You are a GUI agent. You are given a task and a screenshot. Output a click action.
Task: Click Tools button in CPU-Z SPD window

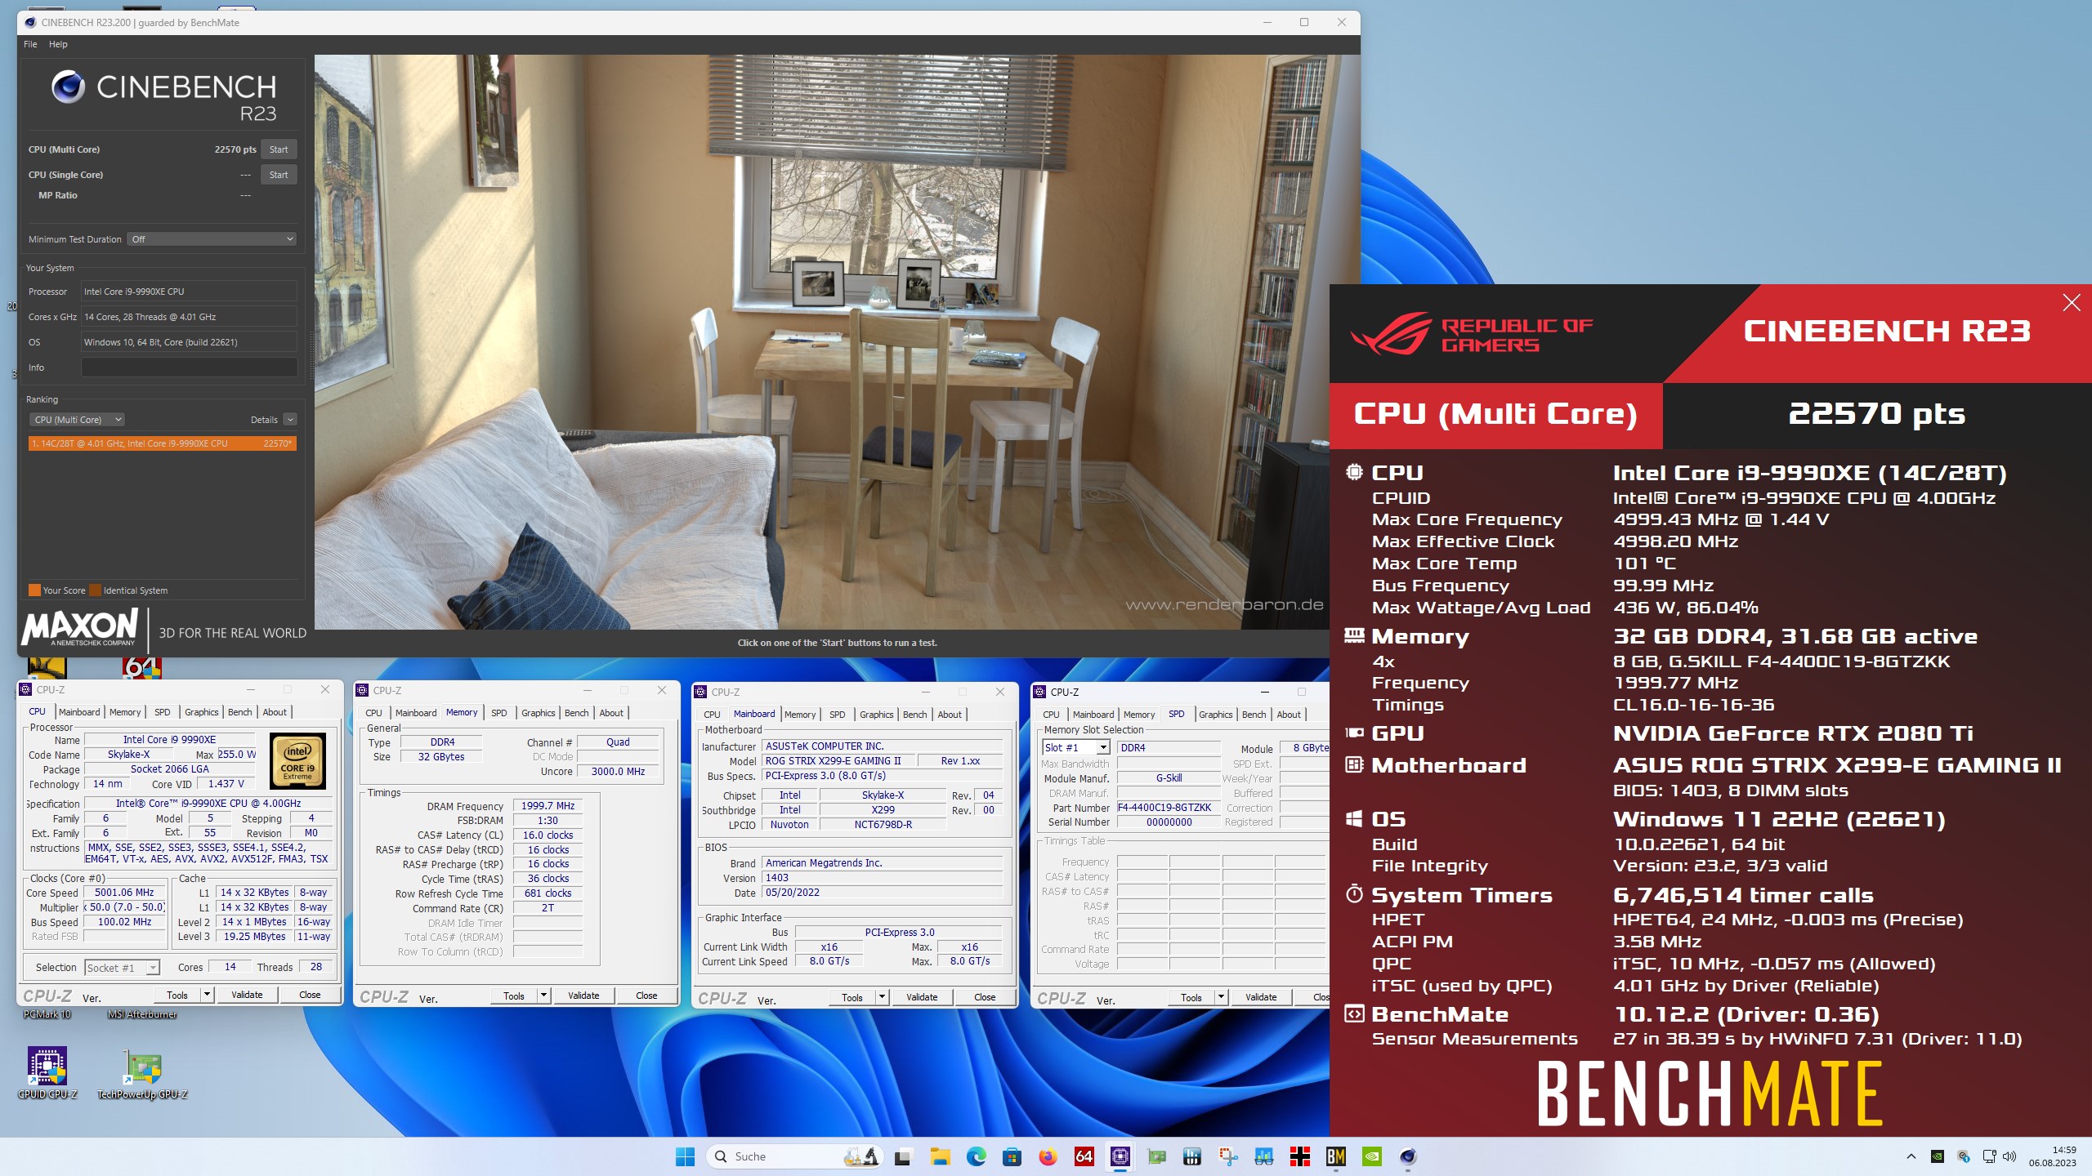tap(1191, 997)
